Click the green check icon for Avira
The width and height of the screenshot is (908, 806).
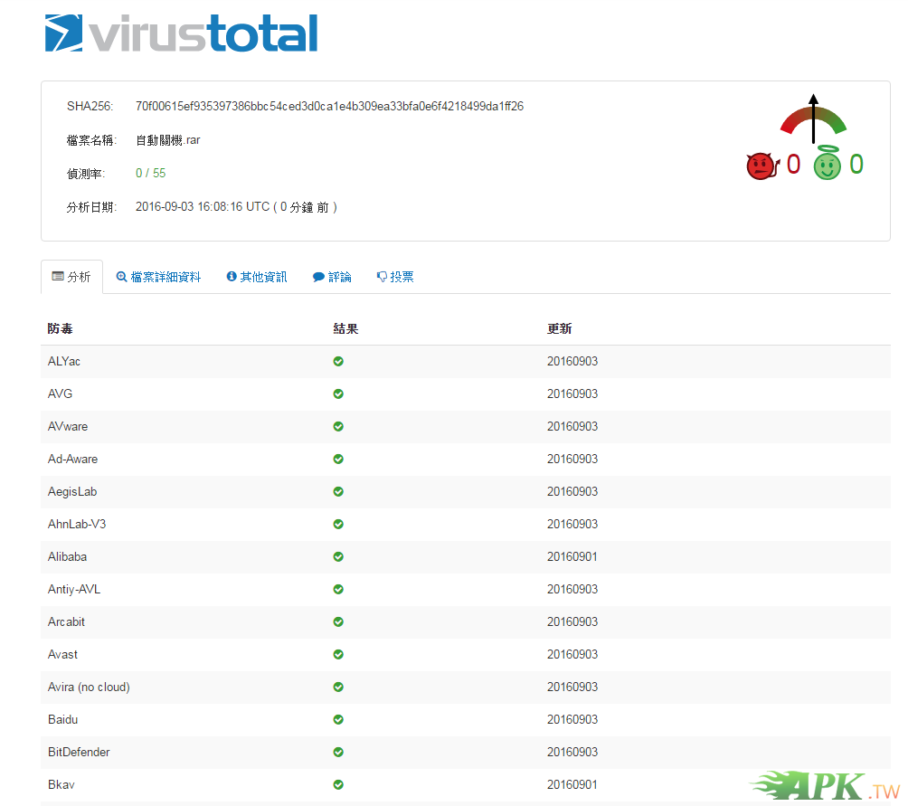coord(338,687)
